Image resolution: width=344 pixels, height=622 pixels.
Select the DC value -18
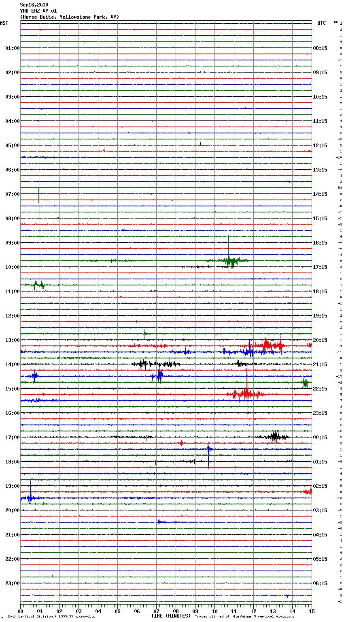340,498
